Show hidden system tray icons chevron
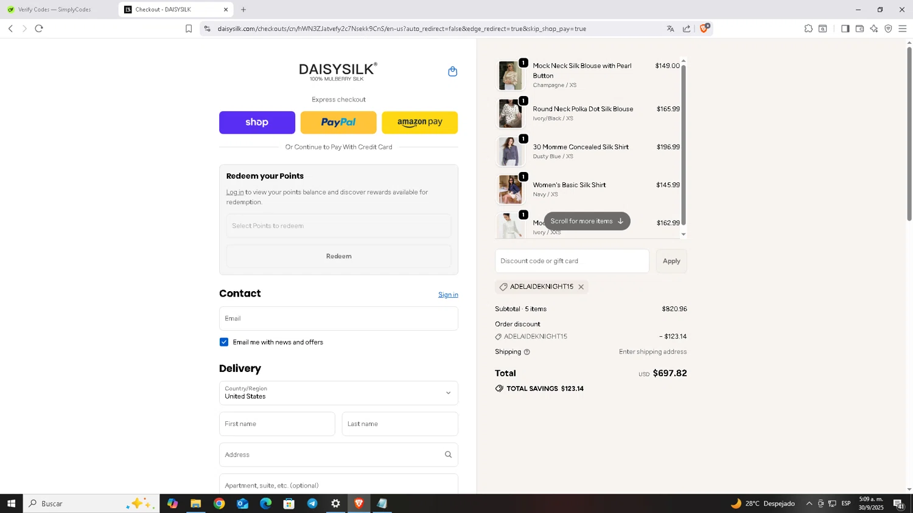913x513 pixels. [809, 503]
